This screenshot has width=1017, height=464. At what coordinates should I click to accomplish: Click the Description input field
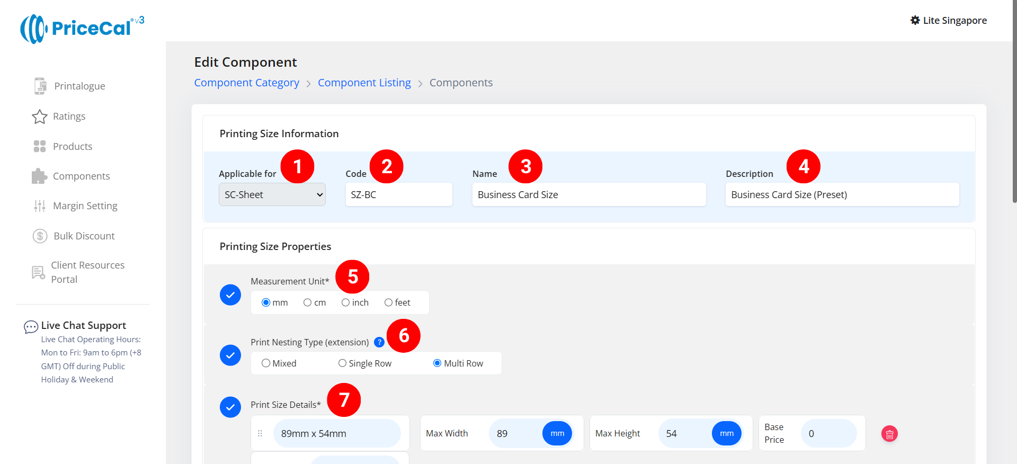[x=842, y=195]
